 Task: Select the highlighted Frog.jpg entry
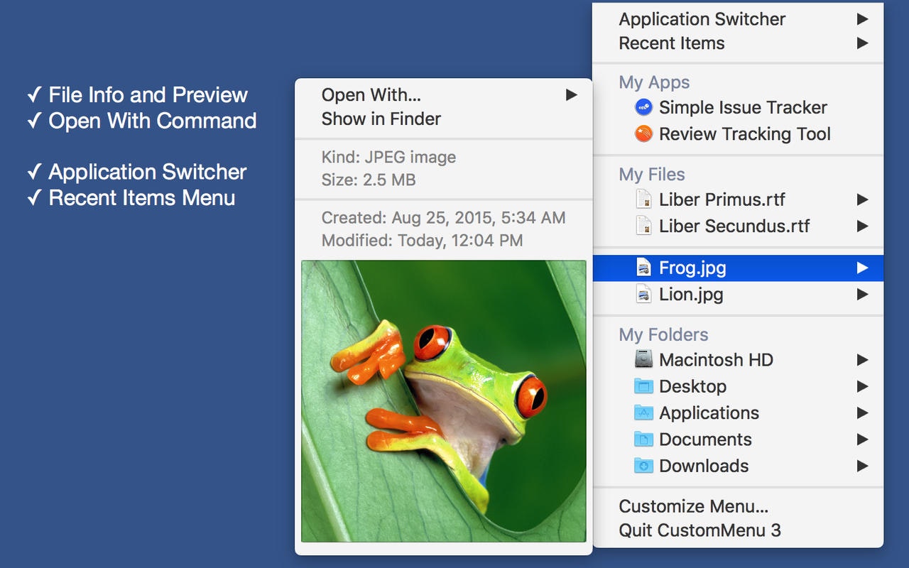[738, 268]
